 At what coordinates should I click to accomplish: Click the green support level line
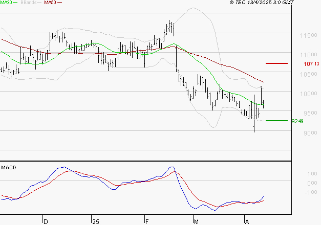coord(276,121)
